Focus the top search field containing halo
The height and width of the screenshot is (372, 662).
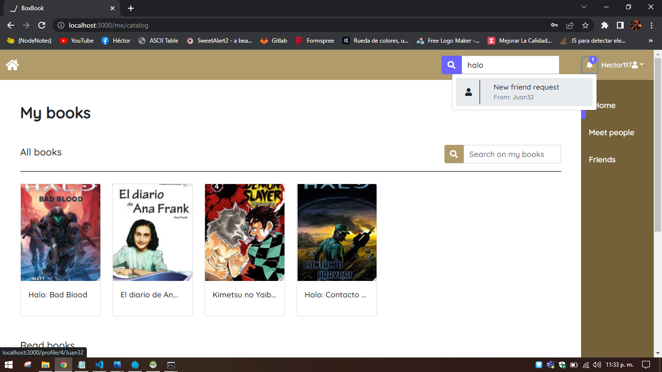click(x=510, y=65)
